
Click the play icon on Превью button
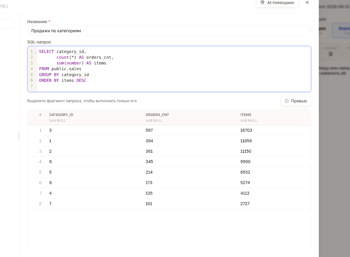(287, 101)
